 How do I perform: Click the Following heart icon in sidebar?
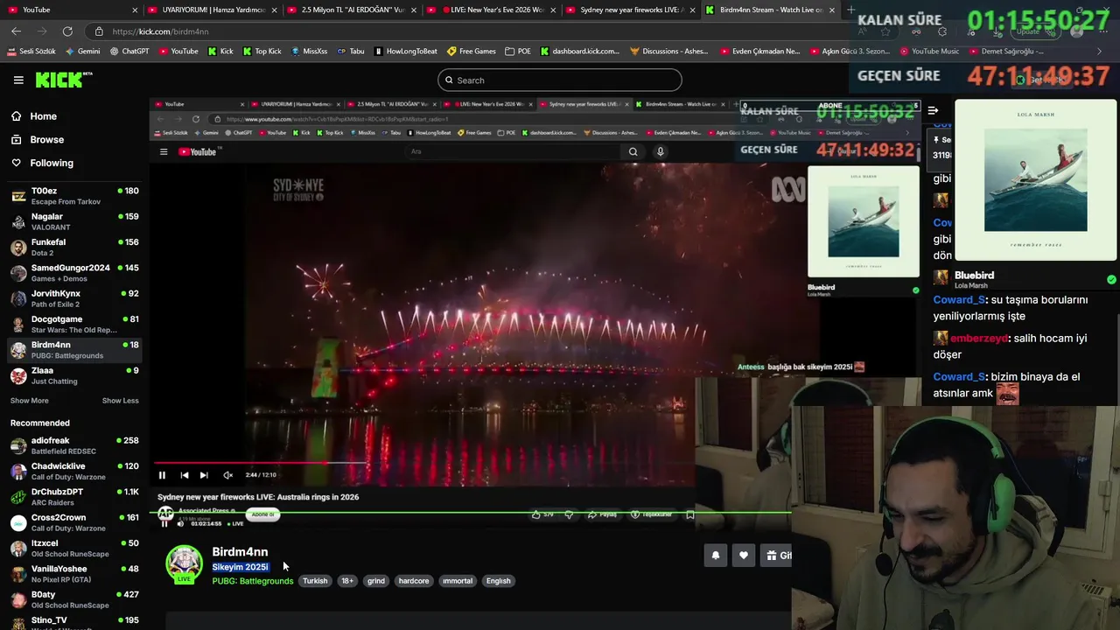tap(16, 163)
